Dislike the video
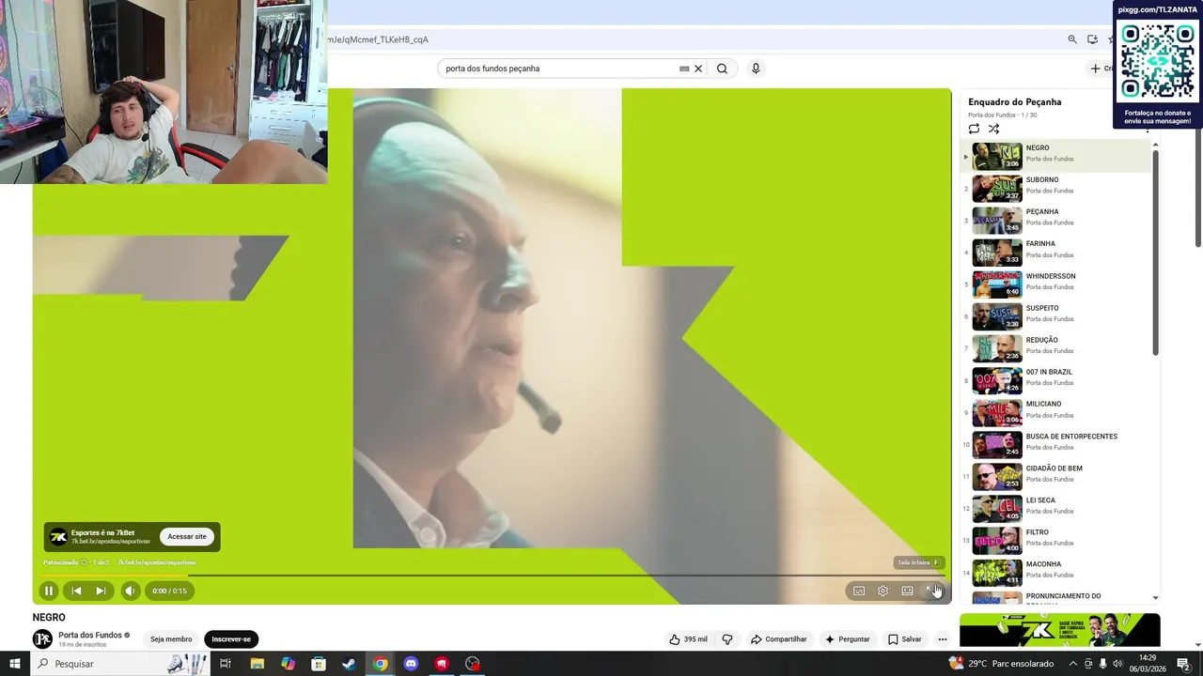This screenshot has width=1203, height=676. pyautogui.click(x=727, y=639)
